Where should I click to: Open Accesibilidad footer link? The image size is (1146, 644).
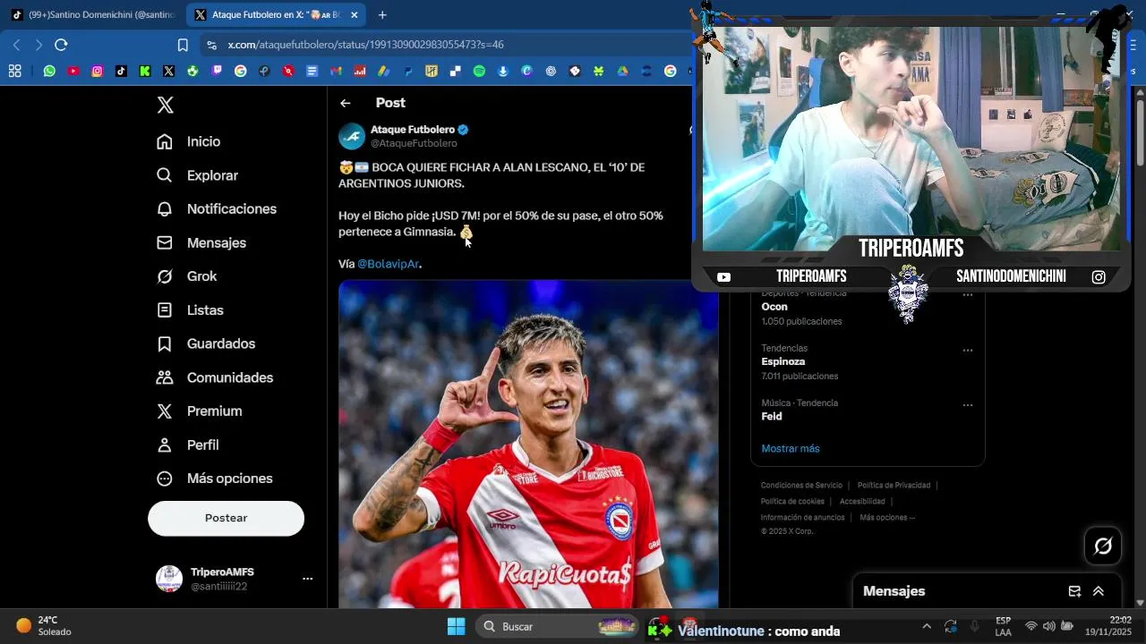point(862,501)
